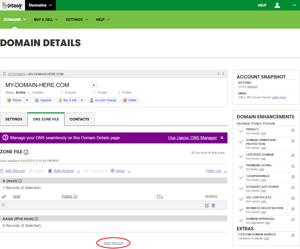Sort records by Points To column

(69, 196)
